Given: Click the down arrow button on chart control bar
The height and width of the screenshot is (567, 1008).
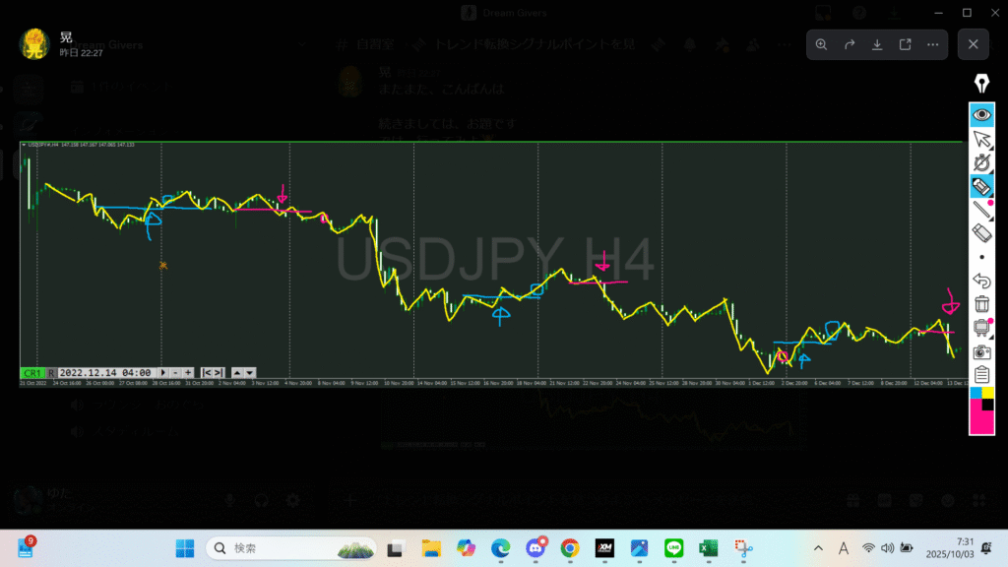Looking at the screenshot, I should 250,373.
